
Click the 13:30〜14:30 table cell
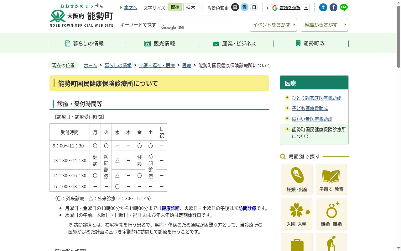tap(70, 160)
